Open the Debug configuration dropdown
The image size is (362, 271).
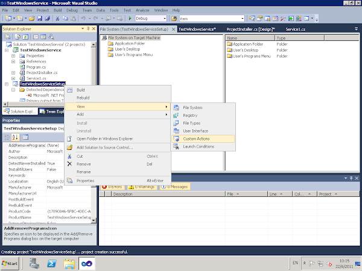pyautogui.click(x=165, y=19)
